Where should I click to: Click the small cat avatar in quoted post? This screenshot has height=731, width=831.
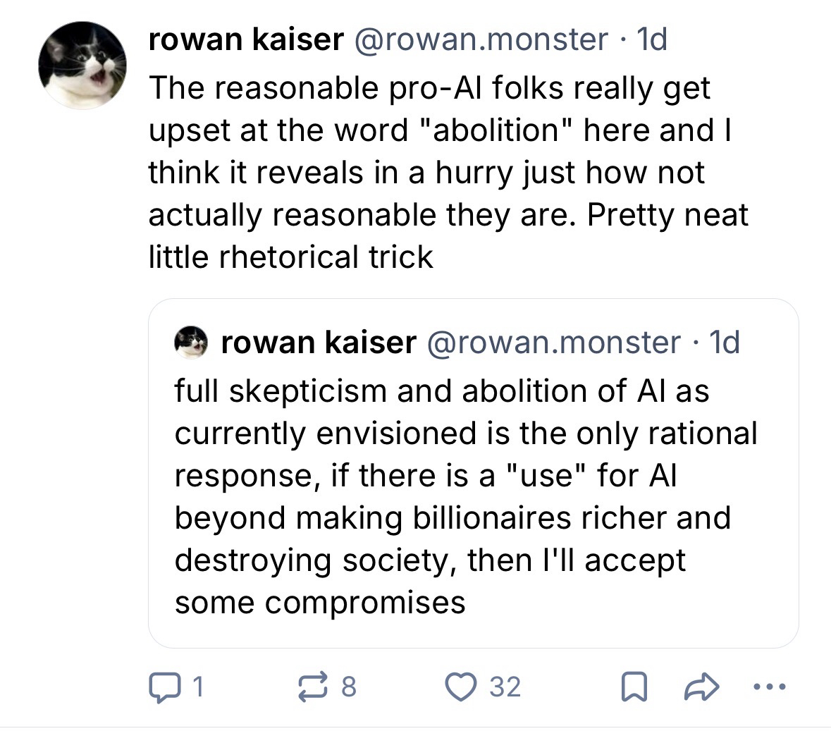(192, 342)
